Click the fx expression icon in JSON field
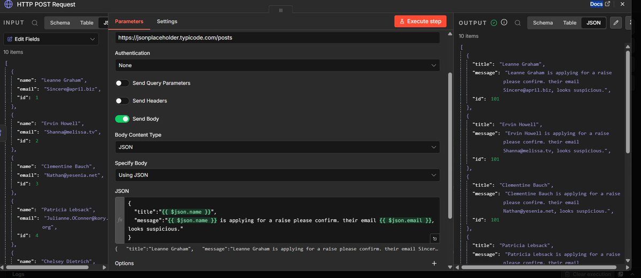Image resolution: width=641 pixels, height=278 pixels. tap(120, 220)
